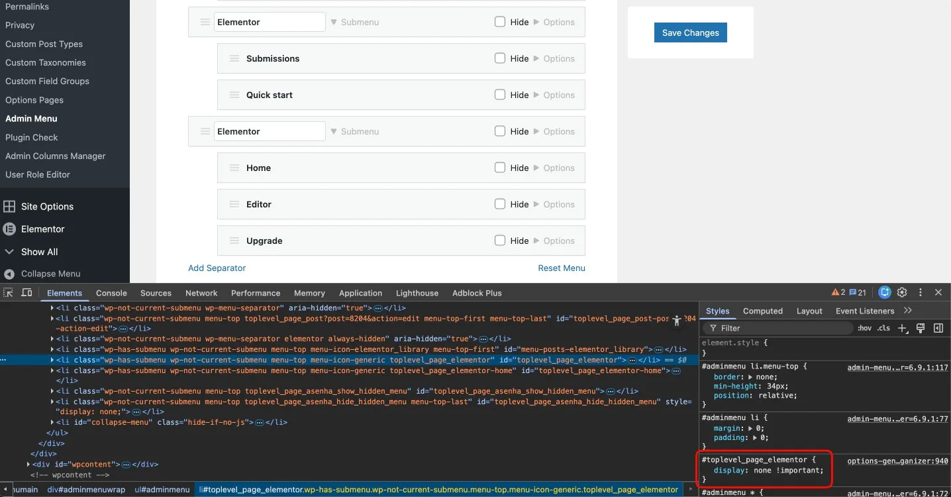Check the Hide box for Submissions

[500, 58]
